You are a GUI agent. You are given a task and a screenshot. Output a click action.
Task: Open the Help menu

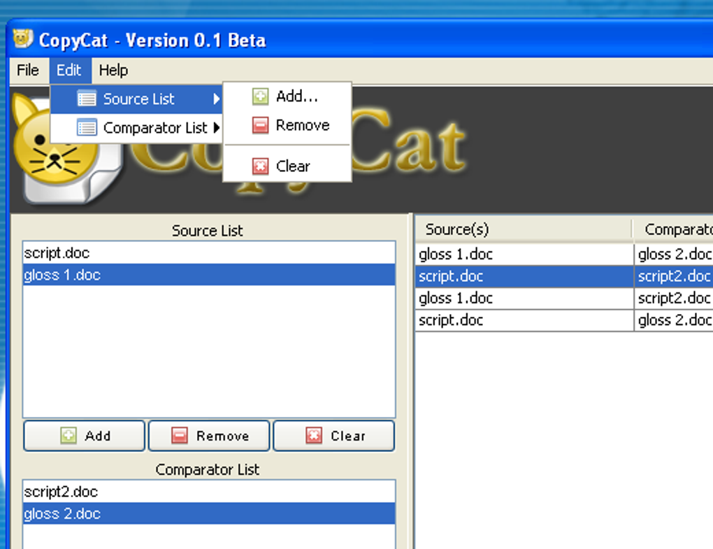click(x=113, y=70)
